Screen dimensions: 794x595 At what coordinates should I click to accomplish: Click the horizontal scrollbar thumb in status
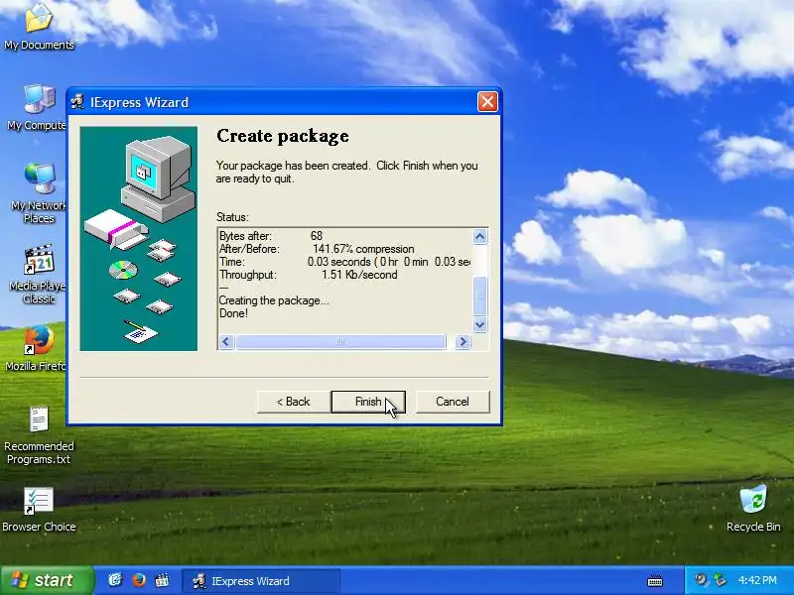[x=340, y=342]
